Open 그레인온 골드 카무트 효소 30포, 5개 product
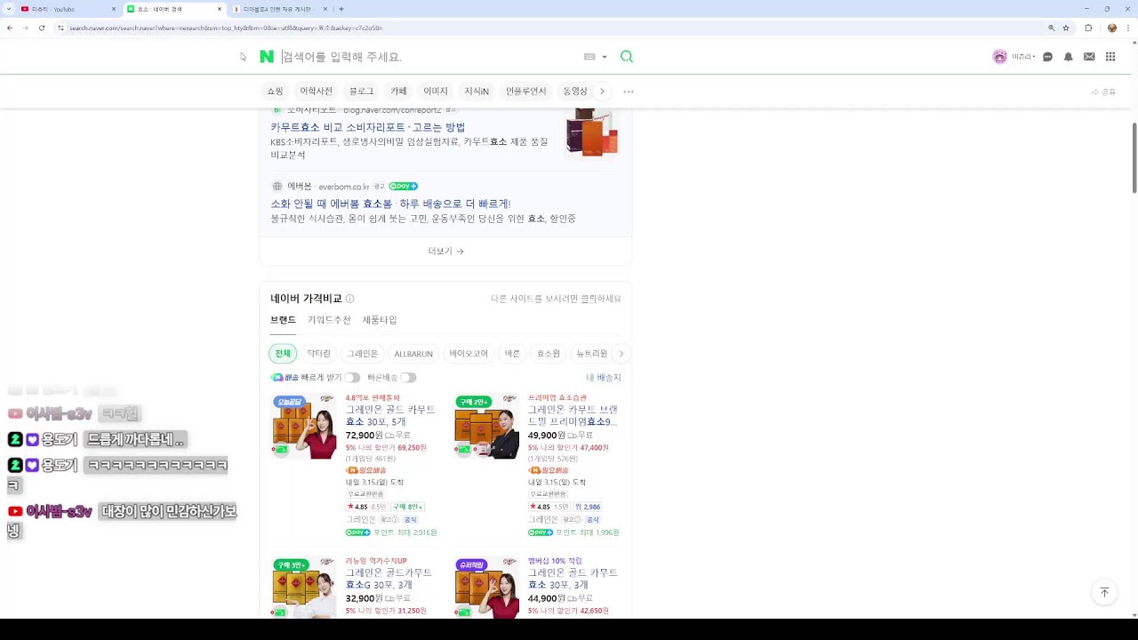 click(390, 416)
